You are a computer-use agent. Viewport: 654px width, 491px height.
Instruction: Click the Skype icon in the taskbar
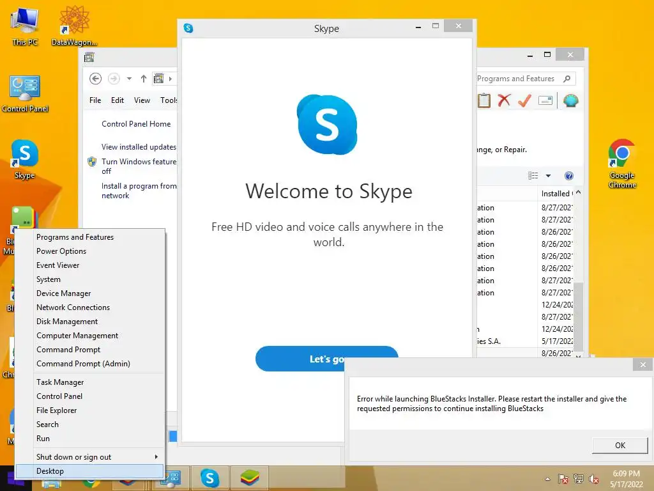[x=209, y=478]
